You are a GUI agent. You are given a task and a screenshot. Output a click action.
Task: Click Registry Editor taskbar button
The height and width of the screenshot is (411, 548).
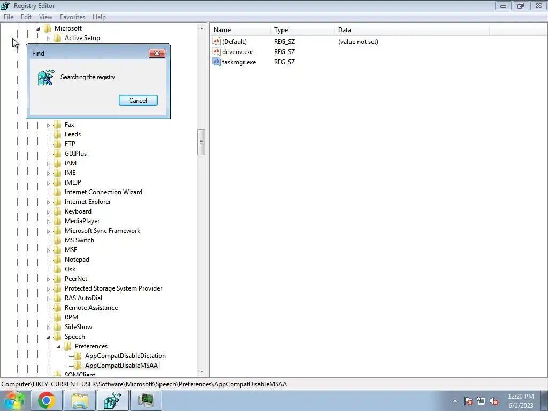click(x=112, y=400)
